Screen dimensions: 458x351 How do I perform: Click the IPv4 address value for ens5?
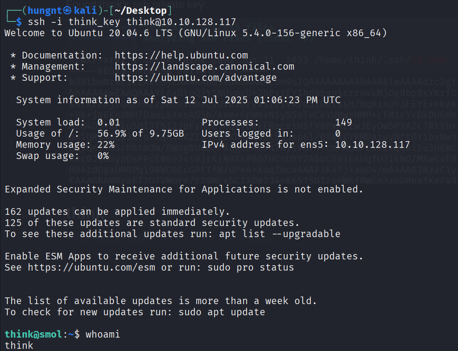point(372,145)
